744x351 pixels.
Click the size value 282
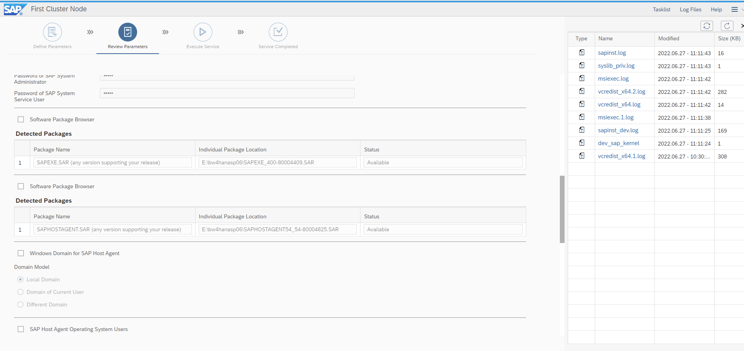click(722, 92)
